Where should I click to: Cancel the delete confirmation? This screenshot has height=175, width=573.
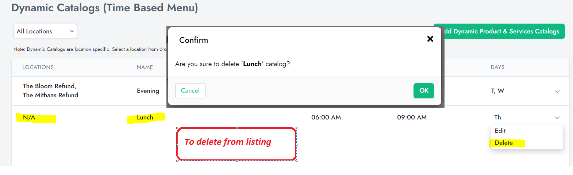click(x=190, y=91)
